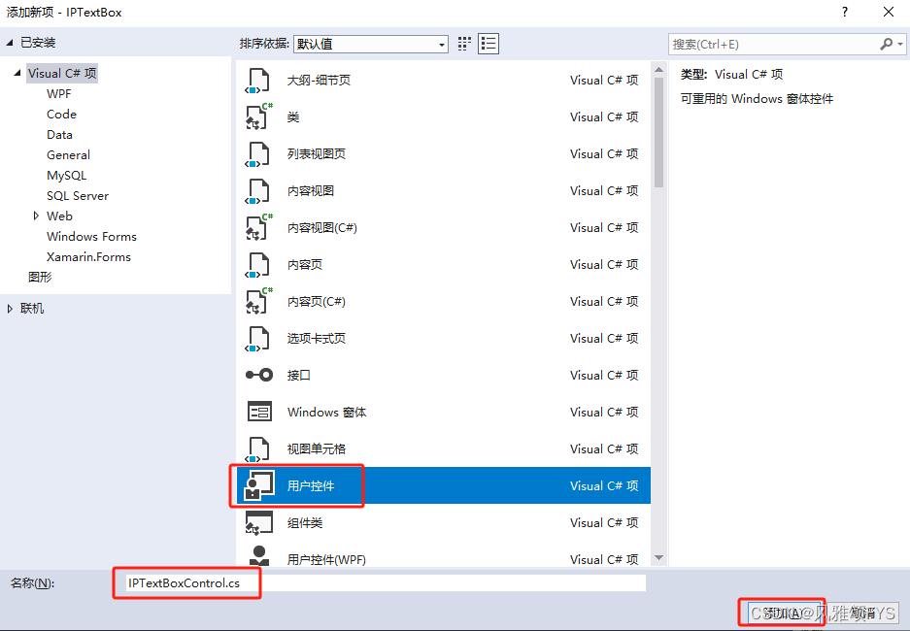Click the 内容页(C#) template icon

[259, 301]
